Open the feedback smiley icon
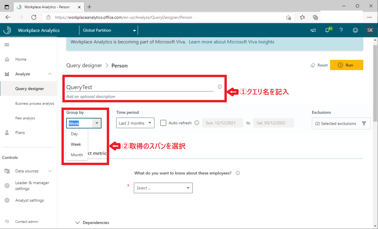Image resolution: width=378 pixels, height=229 pixels. click(x=355, y=30)
